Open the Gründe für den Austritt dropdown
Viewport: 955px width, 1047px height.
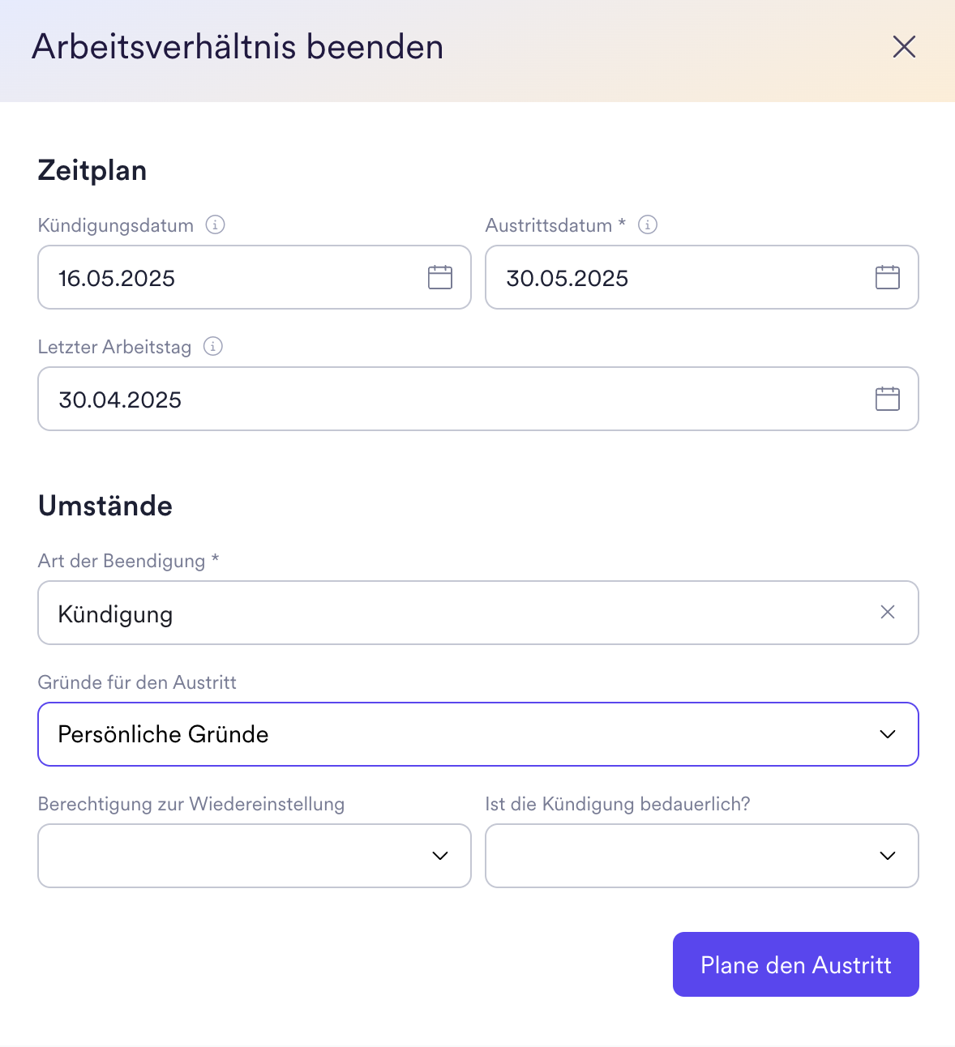point(887,734)
